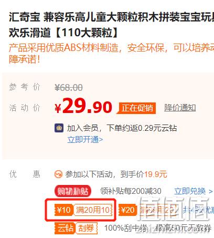
Task: Expand the 立即兑换 arrow chevron
Action: [211, 191]
